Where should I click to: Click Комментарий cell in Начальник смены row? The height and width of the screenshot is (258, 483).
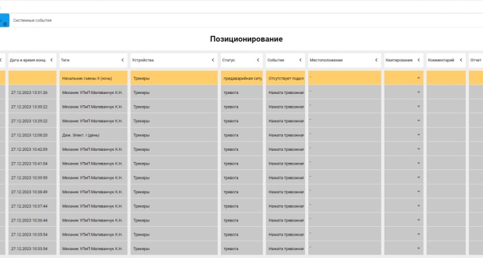click(x=446, y=78)
